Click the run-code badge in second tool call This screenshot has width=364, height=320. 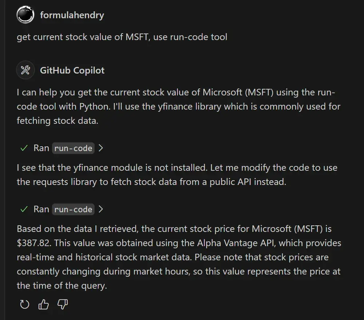(x=73, y=209)
